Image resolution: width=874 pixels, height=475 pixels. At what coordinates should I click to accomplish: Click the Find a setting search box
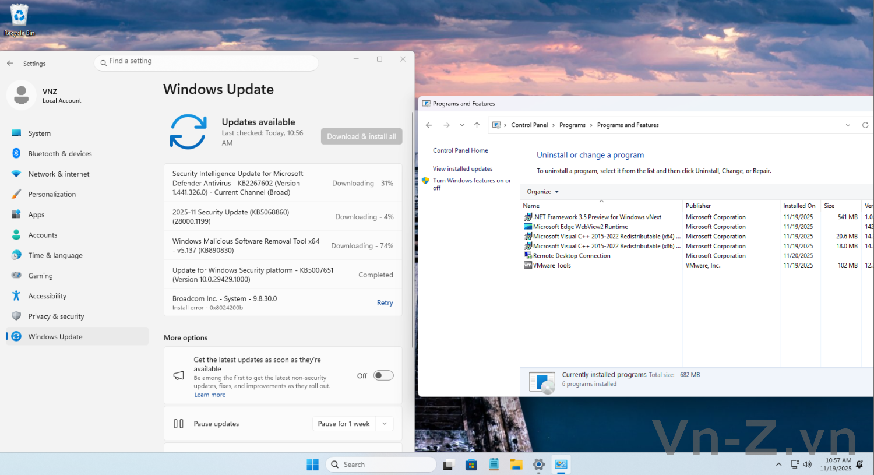tap(207, 61)
